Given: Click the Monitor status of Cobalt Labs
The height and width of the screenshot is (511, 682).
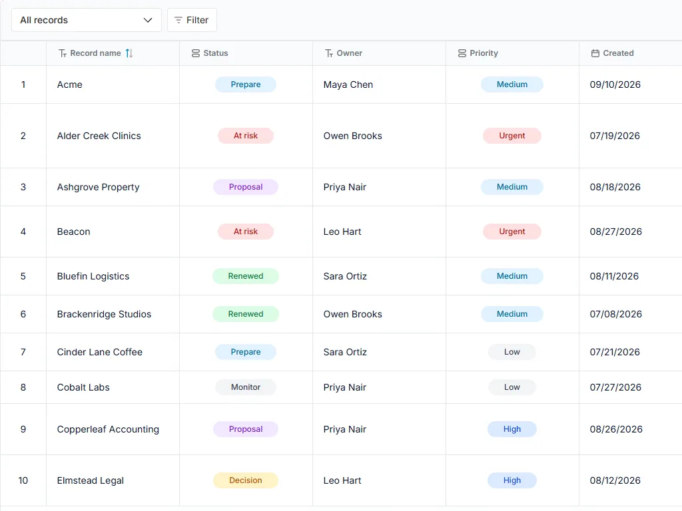Looking at the screenshot, I should pyautogui.click(x=246, y=387).
